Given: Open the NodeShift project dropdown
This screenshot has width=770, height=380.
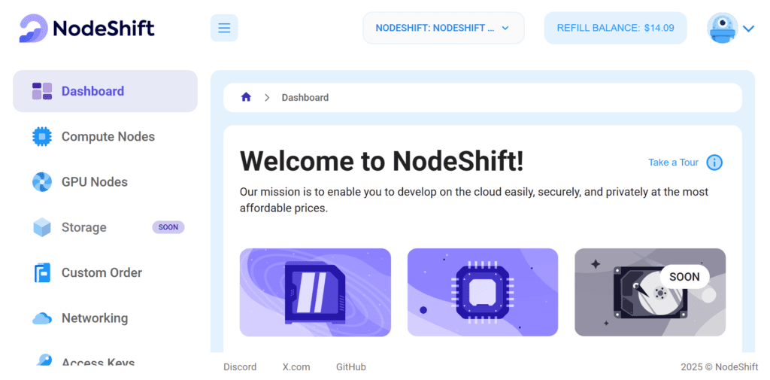Looking at the screenshot, I should pyautogui.click(x=443, y=29).
